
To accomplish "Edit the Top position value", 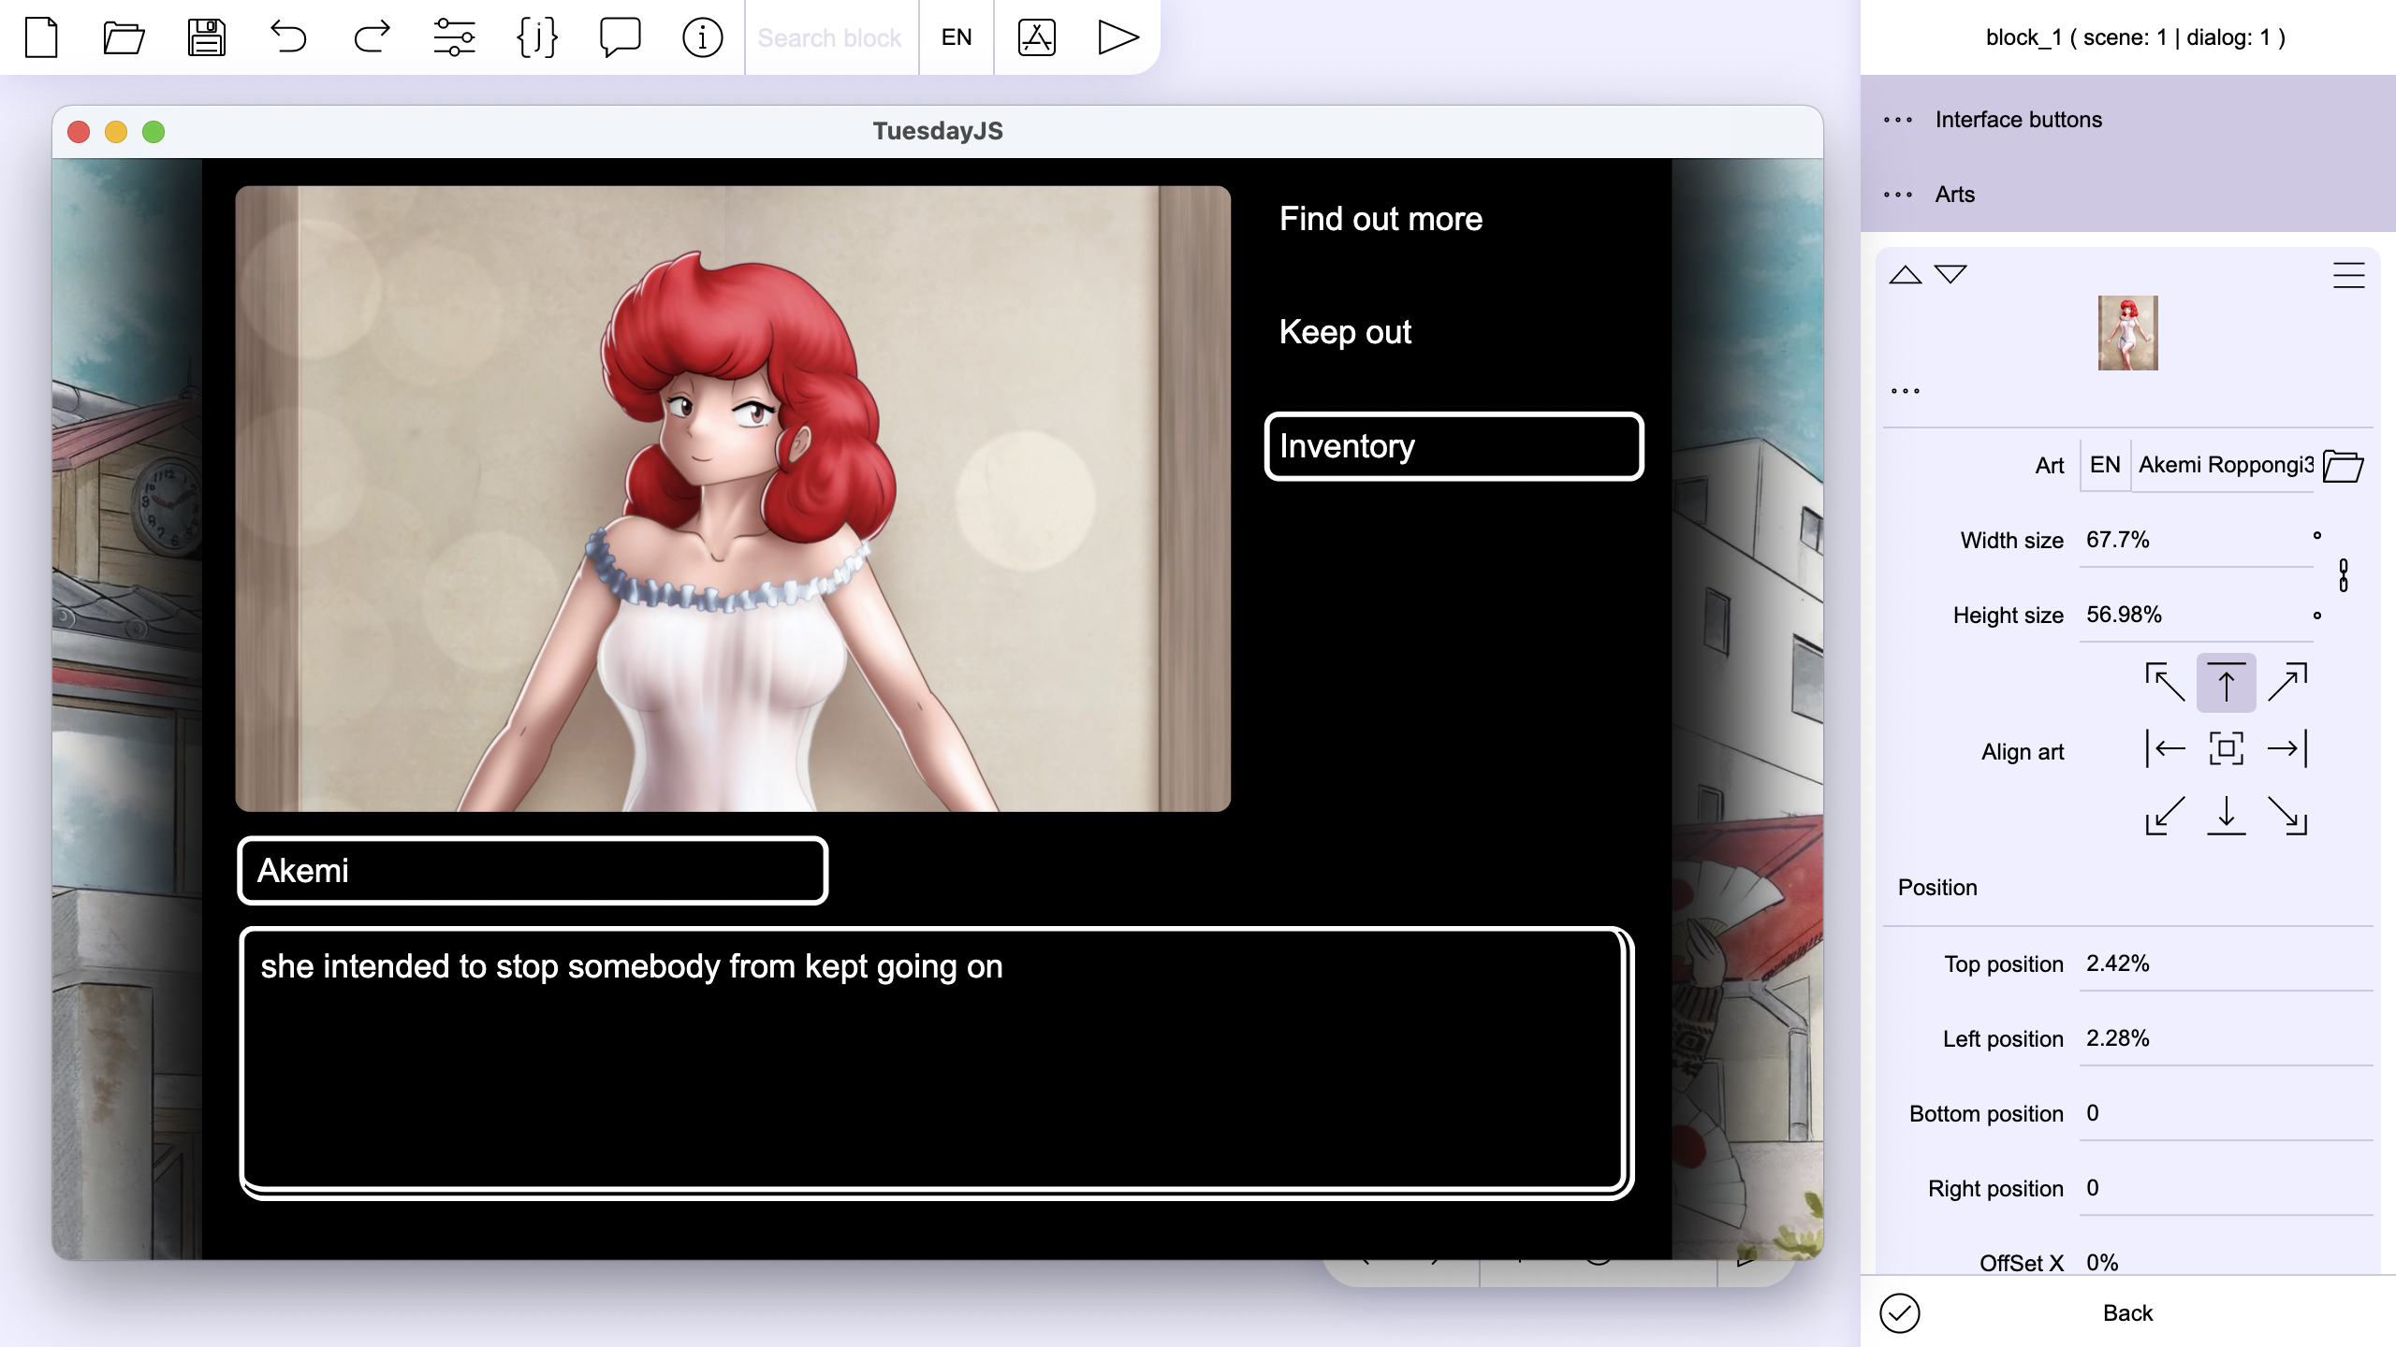I will click(2226, 963).
